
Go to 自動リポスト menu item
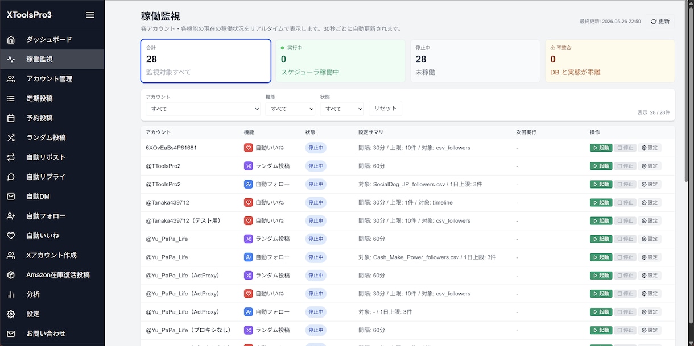(x=52, y=157)
